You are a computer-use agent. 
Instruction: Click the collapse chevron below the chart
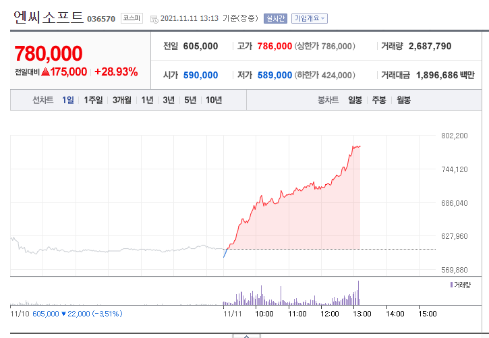(247, 335)
